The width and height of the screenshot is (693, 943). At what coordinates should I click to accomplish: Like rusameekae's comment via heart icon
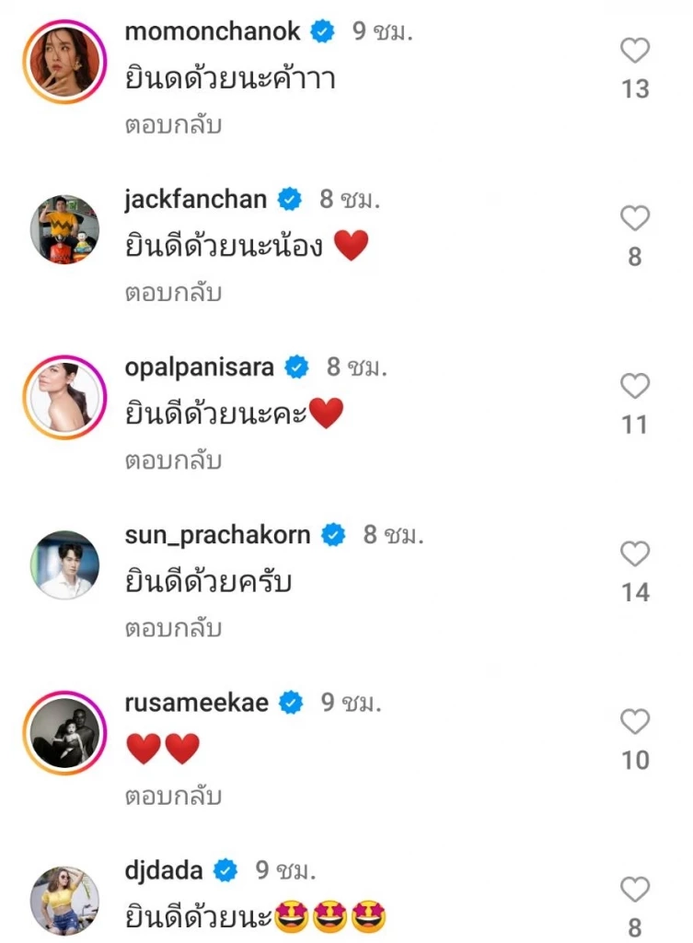coord(633,722)
